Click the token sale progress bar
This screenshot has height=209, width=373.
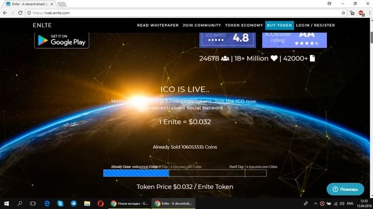(x=185, y=173)
